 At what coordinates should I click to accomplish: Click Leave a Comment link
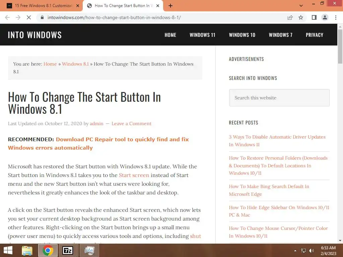tap(131, 123)
